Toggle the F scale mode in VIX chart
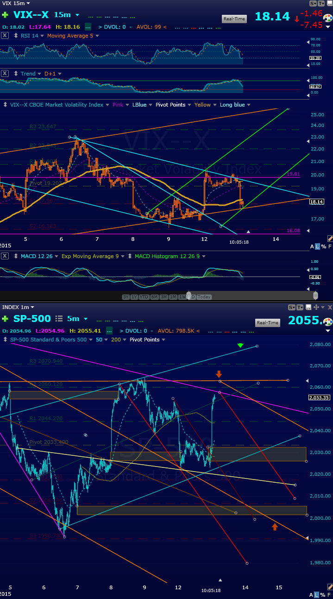The height and width of the screenshot is (599, 333). point(329,246)
